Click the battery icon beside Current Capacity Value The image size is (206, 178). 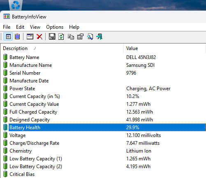point(5,104)
